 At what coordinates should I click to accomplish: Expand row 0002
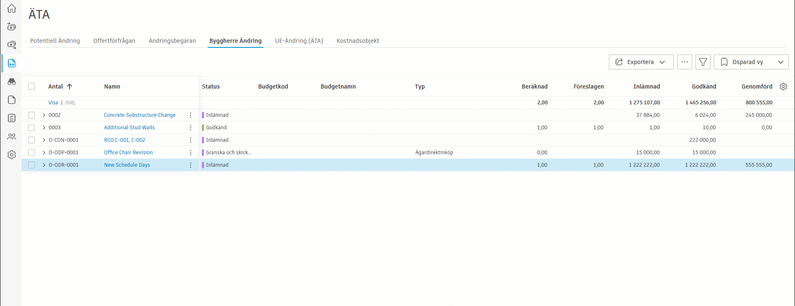(44, 115)
